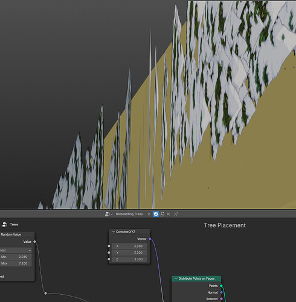This screenshot has height=302, width=296.
Task: Click the Normal output socket
Action: coord(221,292)
